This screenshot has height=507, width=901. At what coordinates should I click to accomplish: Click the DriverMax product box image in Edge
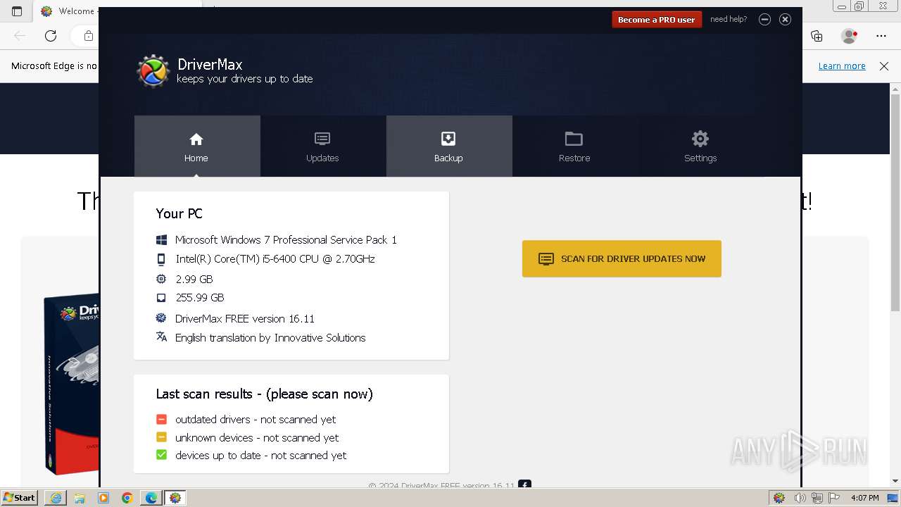[70, 384]
